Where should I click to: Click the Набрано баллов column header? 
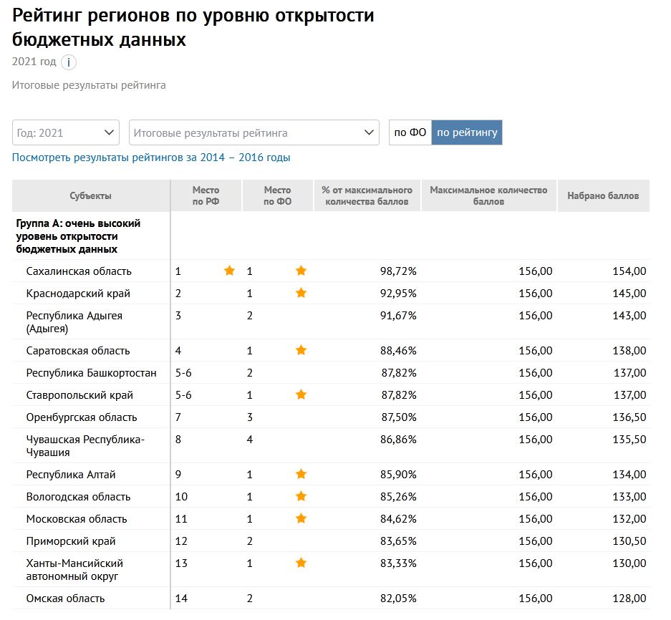point(603,195)
